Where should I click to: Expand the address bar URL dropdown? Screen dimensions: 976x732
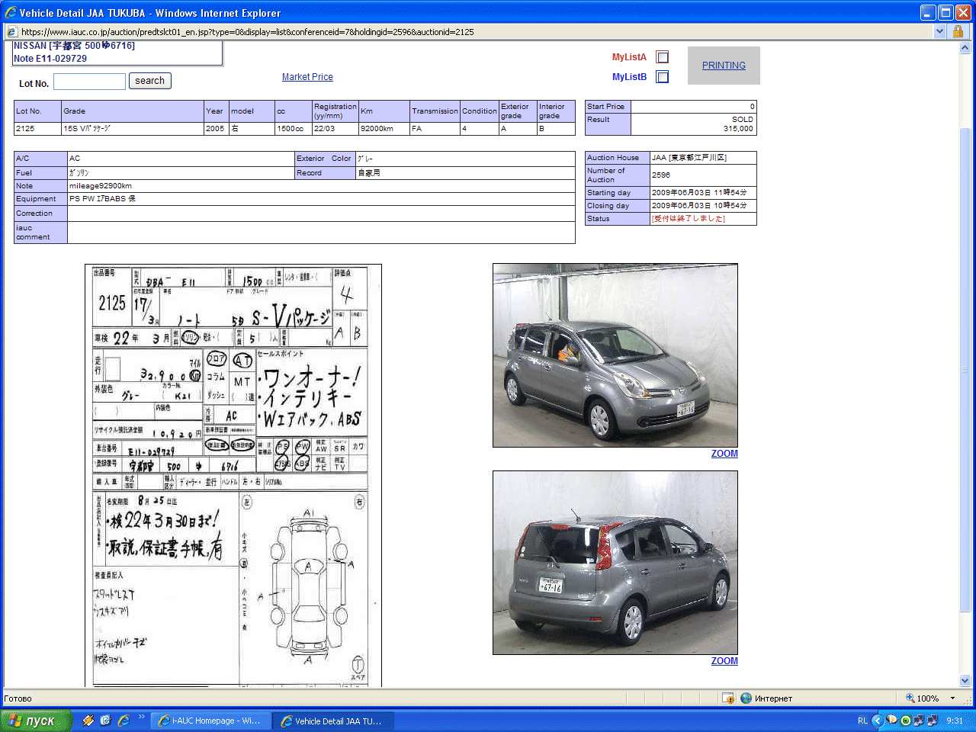point(939,32)
